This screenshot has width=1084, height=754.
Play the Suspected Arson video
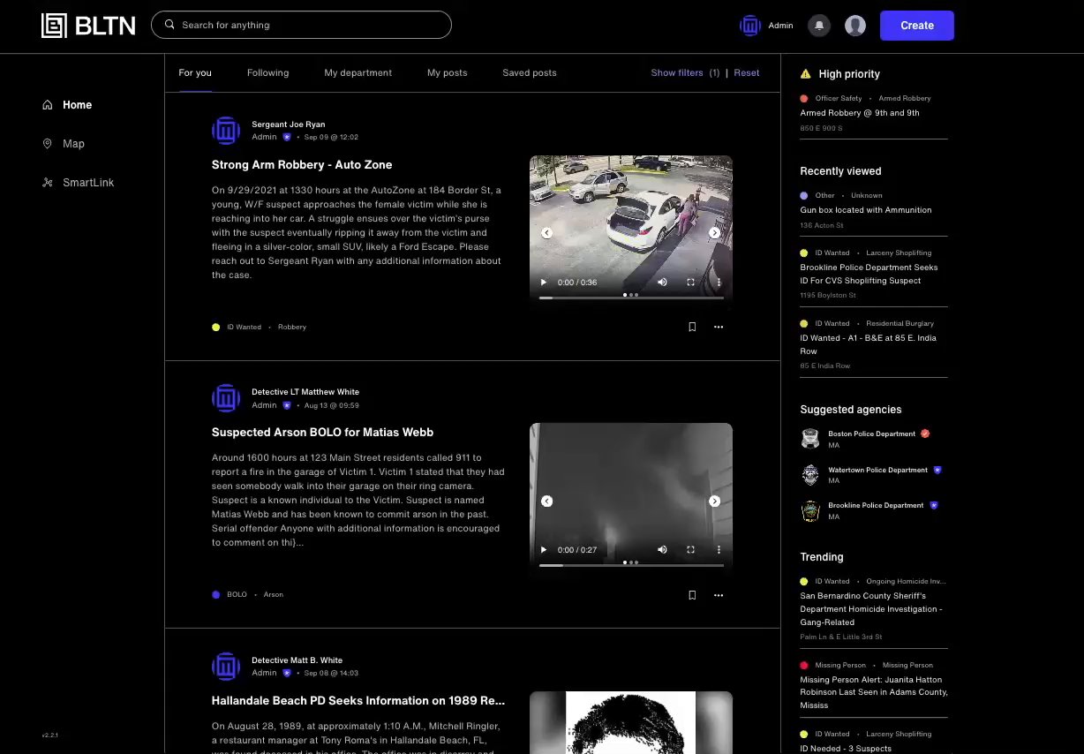(544, 550)
